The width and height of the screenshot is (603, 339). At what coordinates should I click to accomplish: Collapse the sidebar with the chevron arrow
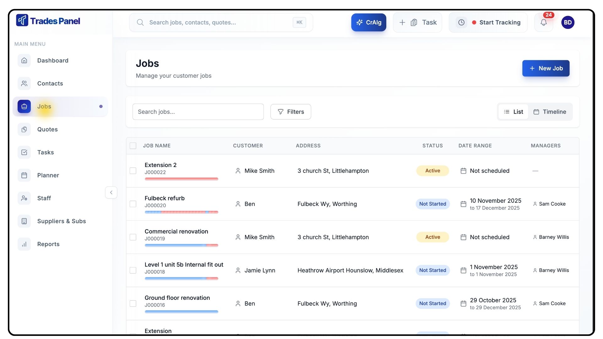(x=111, y=192)
